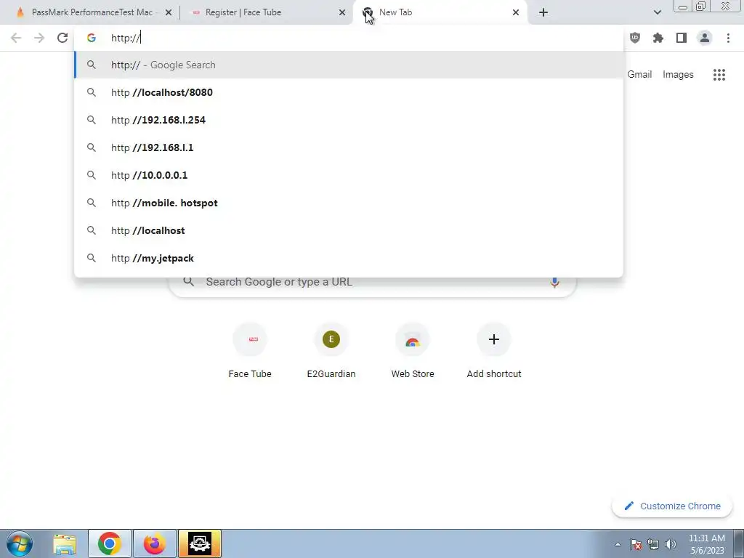
Task: Switch to the Register | Face Tube tab
Action: pyautogui.click(x=266, y=12)
